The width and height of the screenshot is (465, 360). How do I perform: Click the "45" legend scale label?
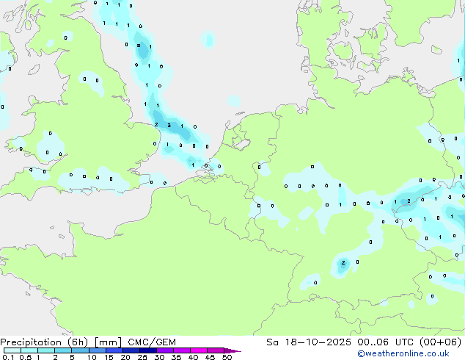pos(210,357)
